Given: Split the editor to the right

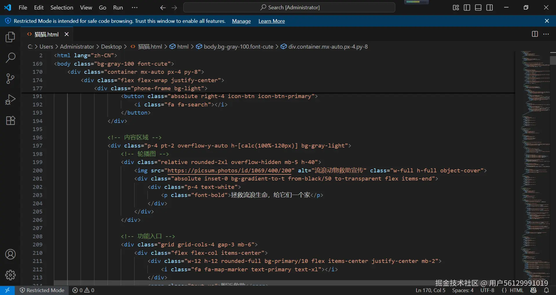Looking at the screenshot, I should click(x=535, y=34).
